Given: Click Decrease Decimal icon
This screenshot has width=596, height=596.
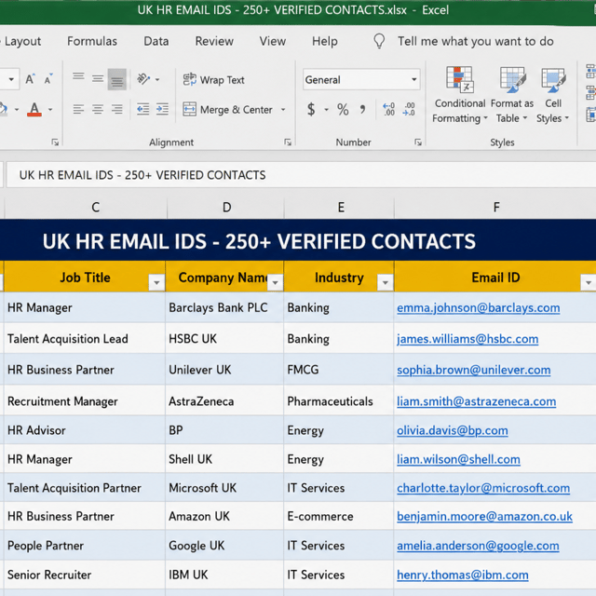Looking at the screenshot, I should click(409, 109).
